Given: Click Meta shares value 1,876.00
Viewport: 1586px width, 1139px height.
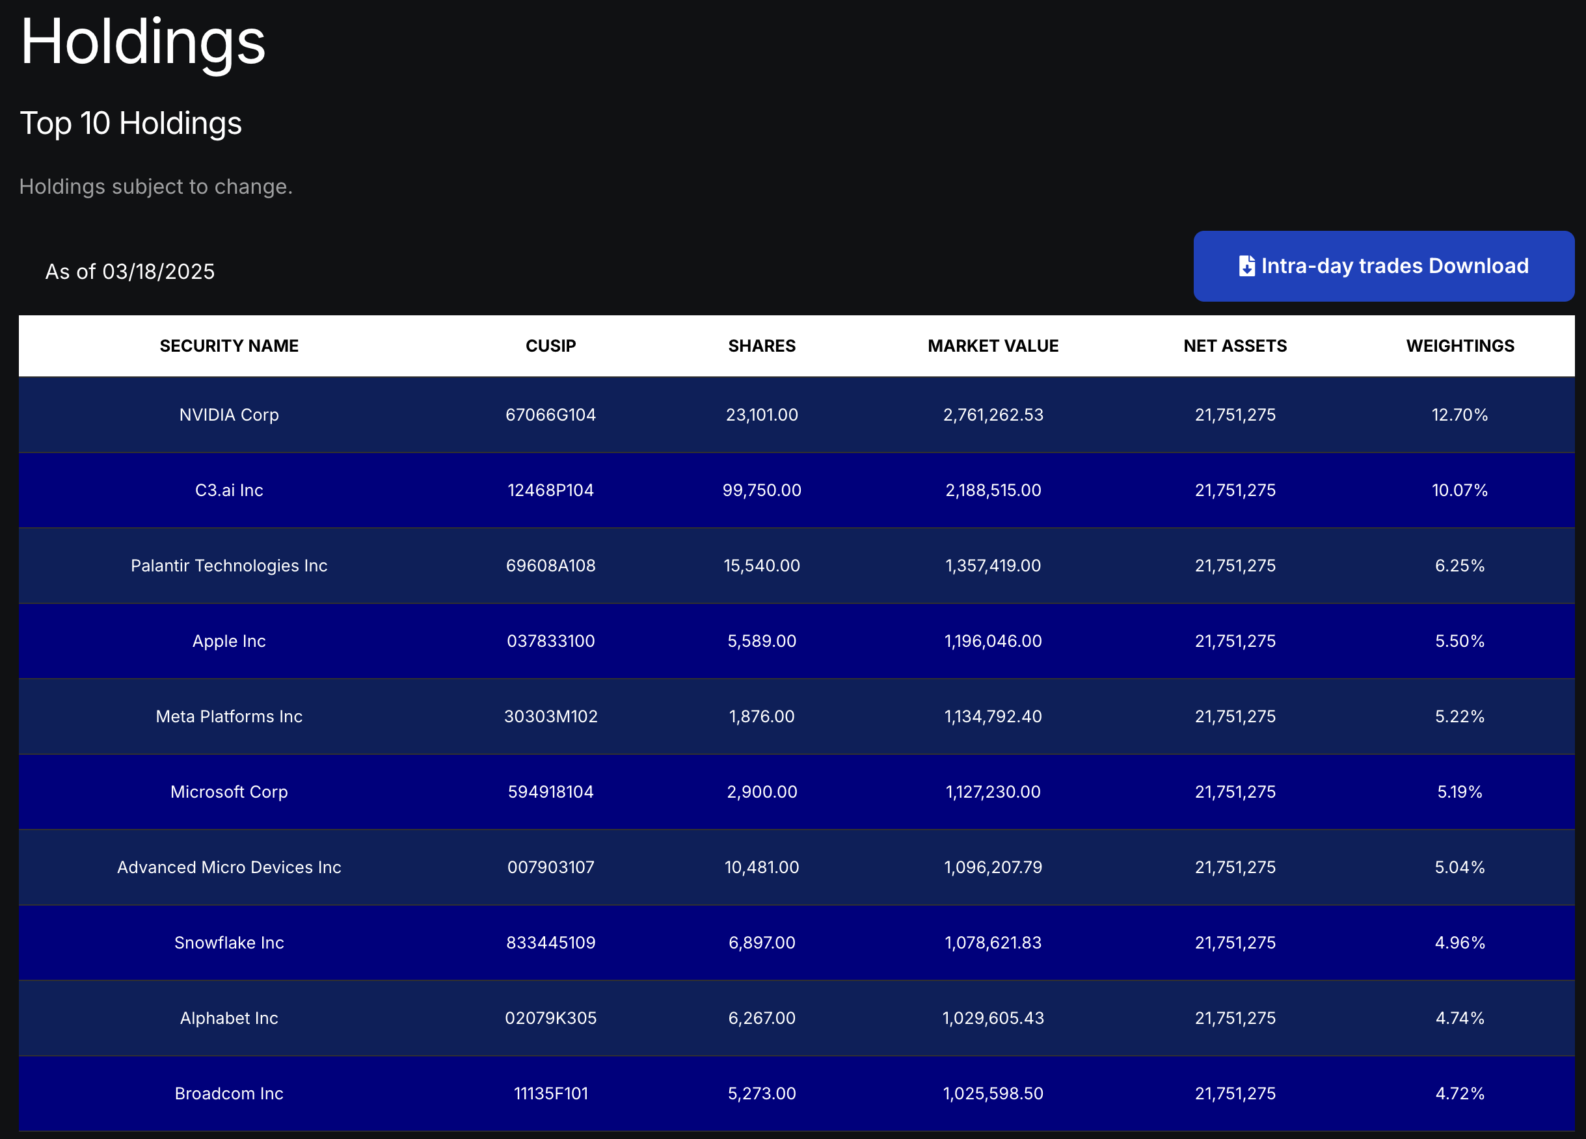Looking at the screenshot, I should [762, 717].
